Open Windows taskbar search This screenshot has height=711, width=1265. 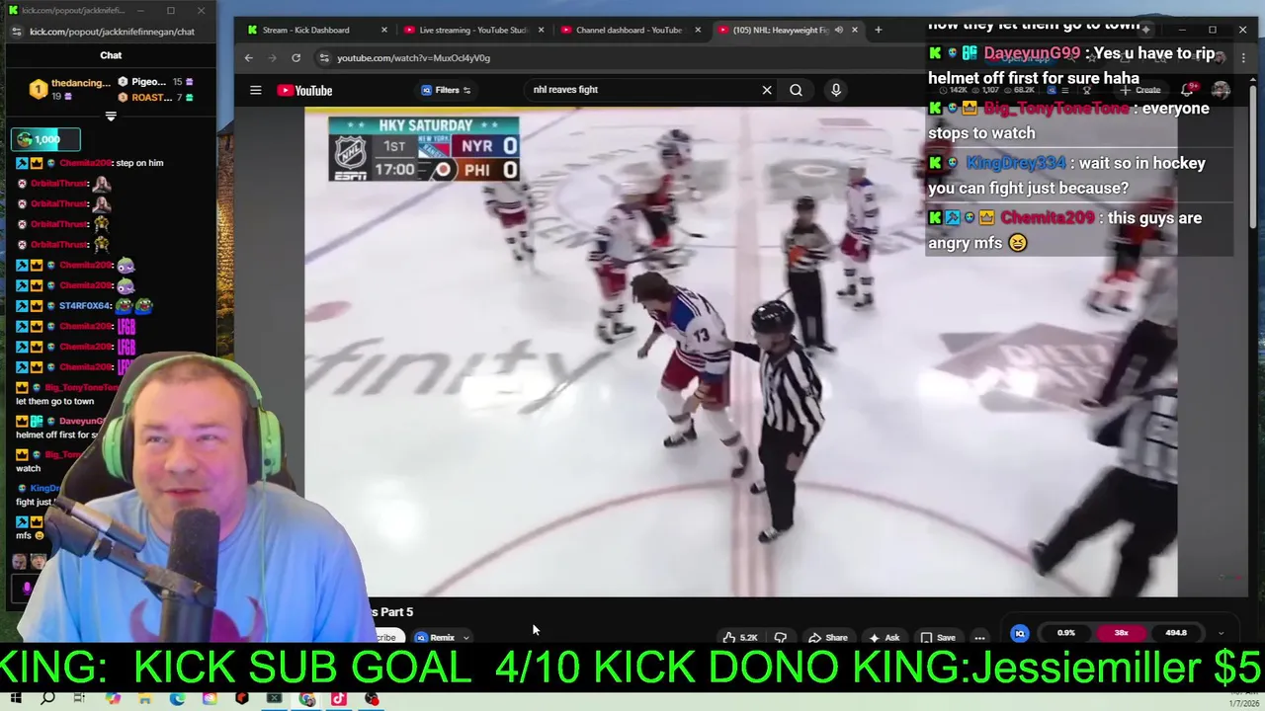pyautogui.click(x=47, y=699)
